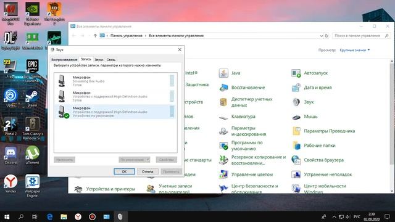Viewport: 395px width, 222px height.
Task: Open the Discord desktop icon
Action: (x=10, y=155)
